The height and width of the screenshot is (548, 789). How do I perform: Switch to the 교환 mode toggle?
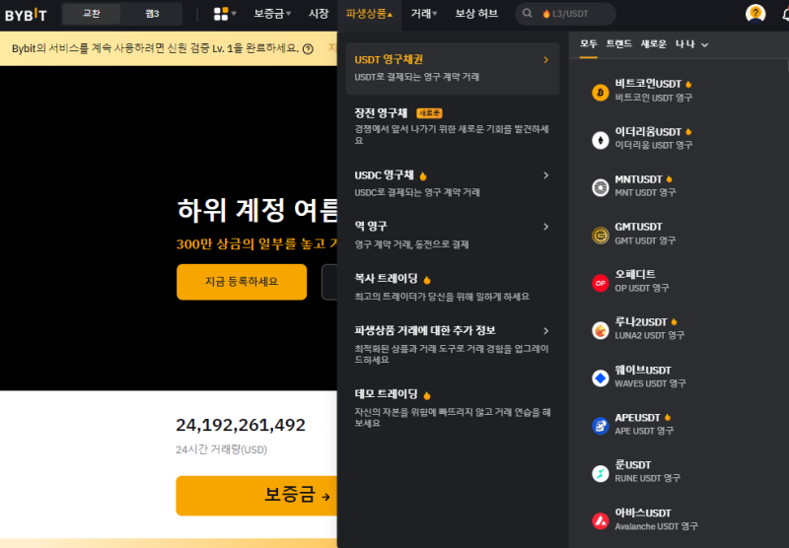click(x=91, y=14)
